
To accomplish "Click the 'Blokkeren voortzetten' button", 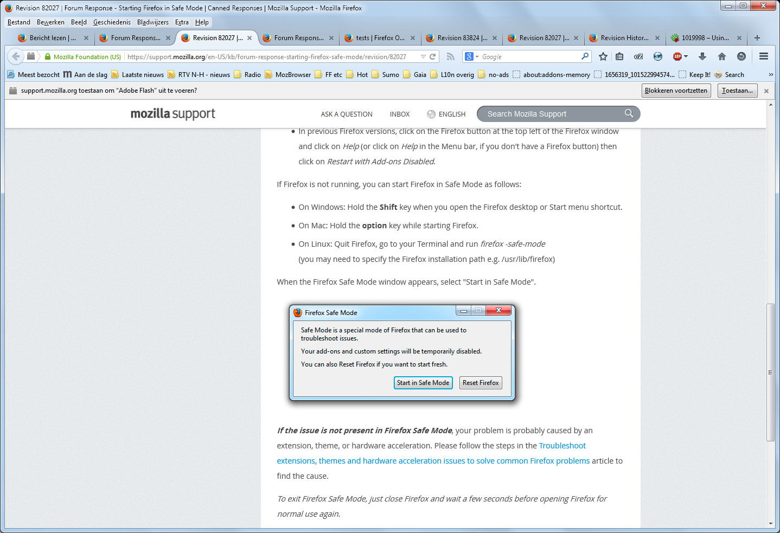I will click(676, 91).
